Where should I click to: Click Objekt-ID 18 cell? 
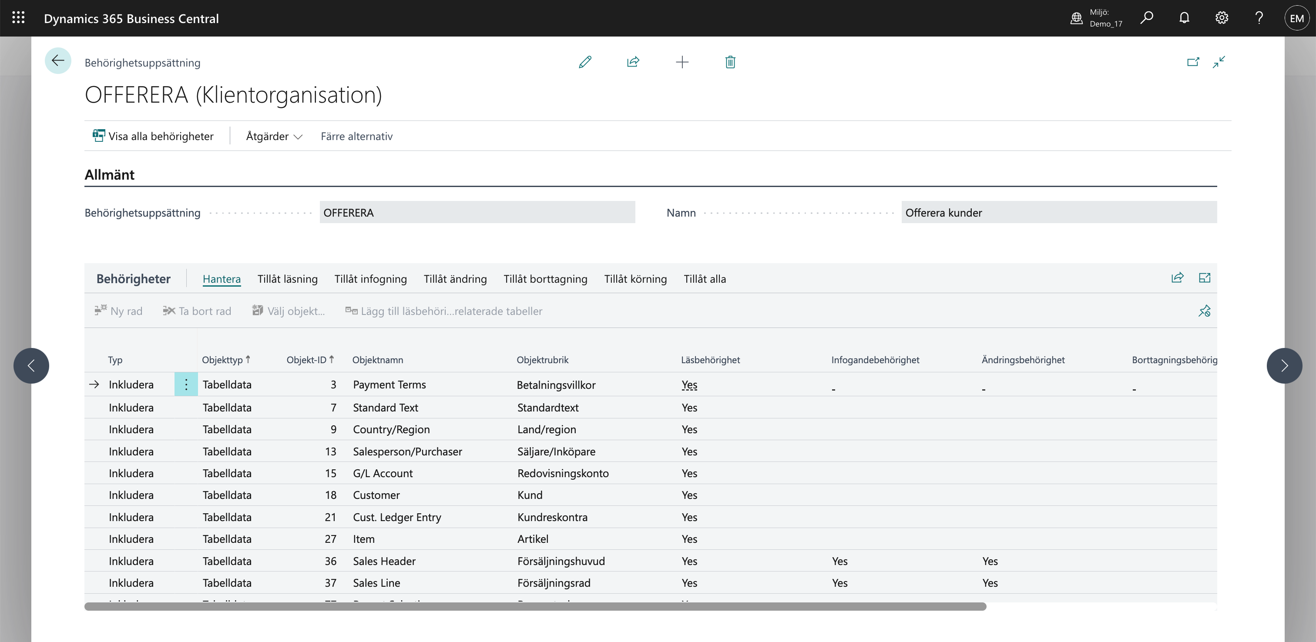coord(331,495)
